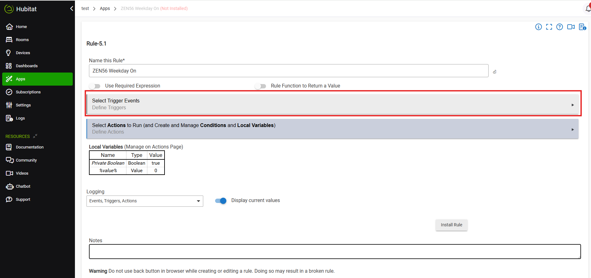Enable Rule Function to Return a Value
The width and height of the screenshot is (591, 278).
[x=260, y=86]
